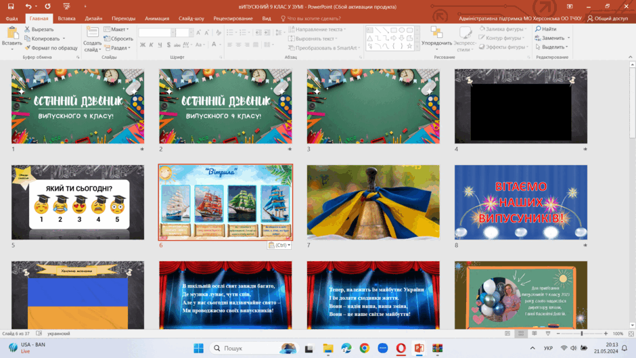Screen dimensions: 636x358
Task: Toggle slide sorter view button
Action: click(x=521, y=333)
